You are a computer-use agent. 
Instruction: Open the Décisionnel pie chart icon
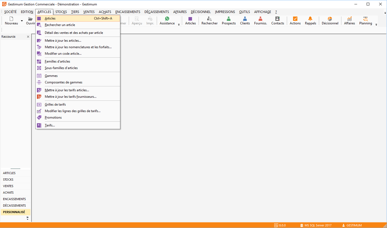coord(330,19)
